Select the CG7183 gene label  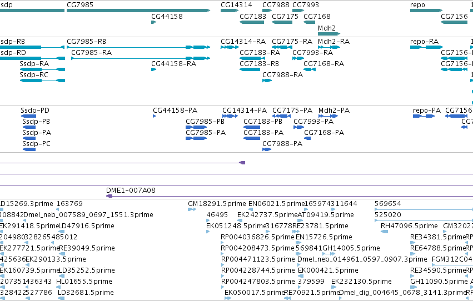[x=253, y=17]
